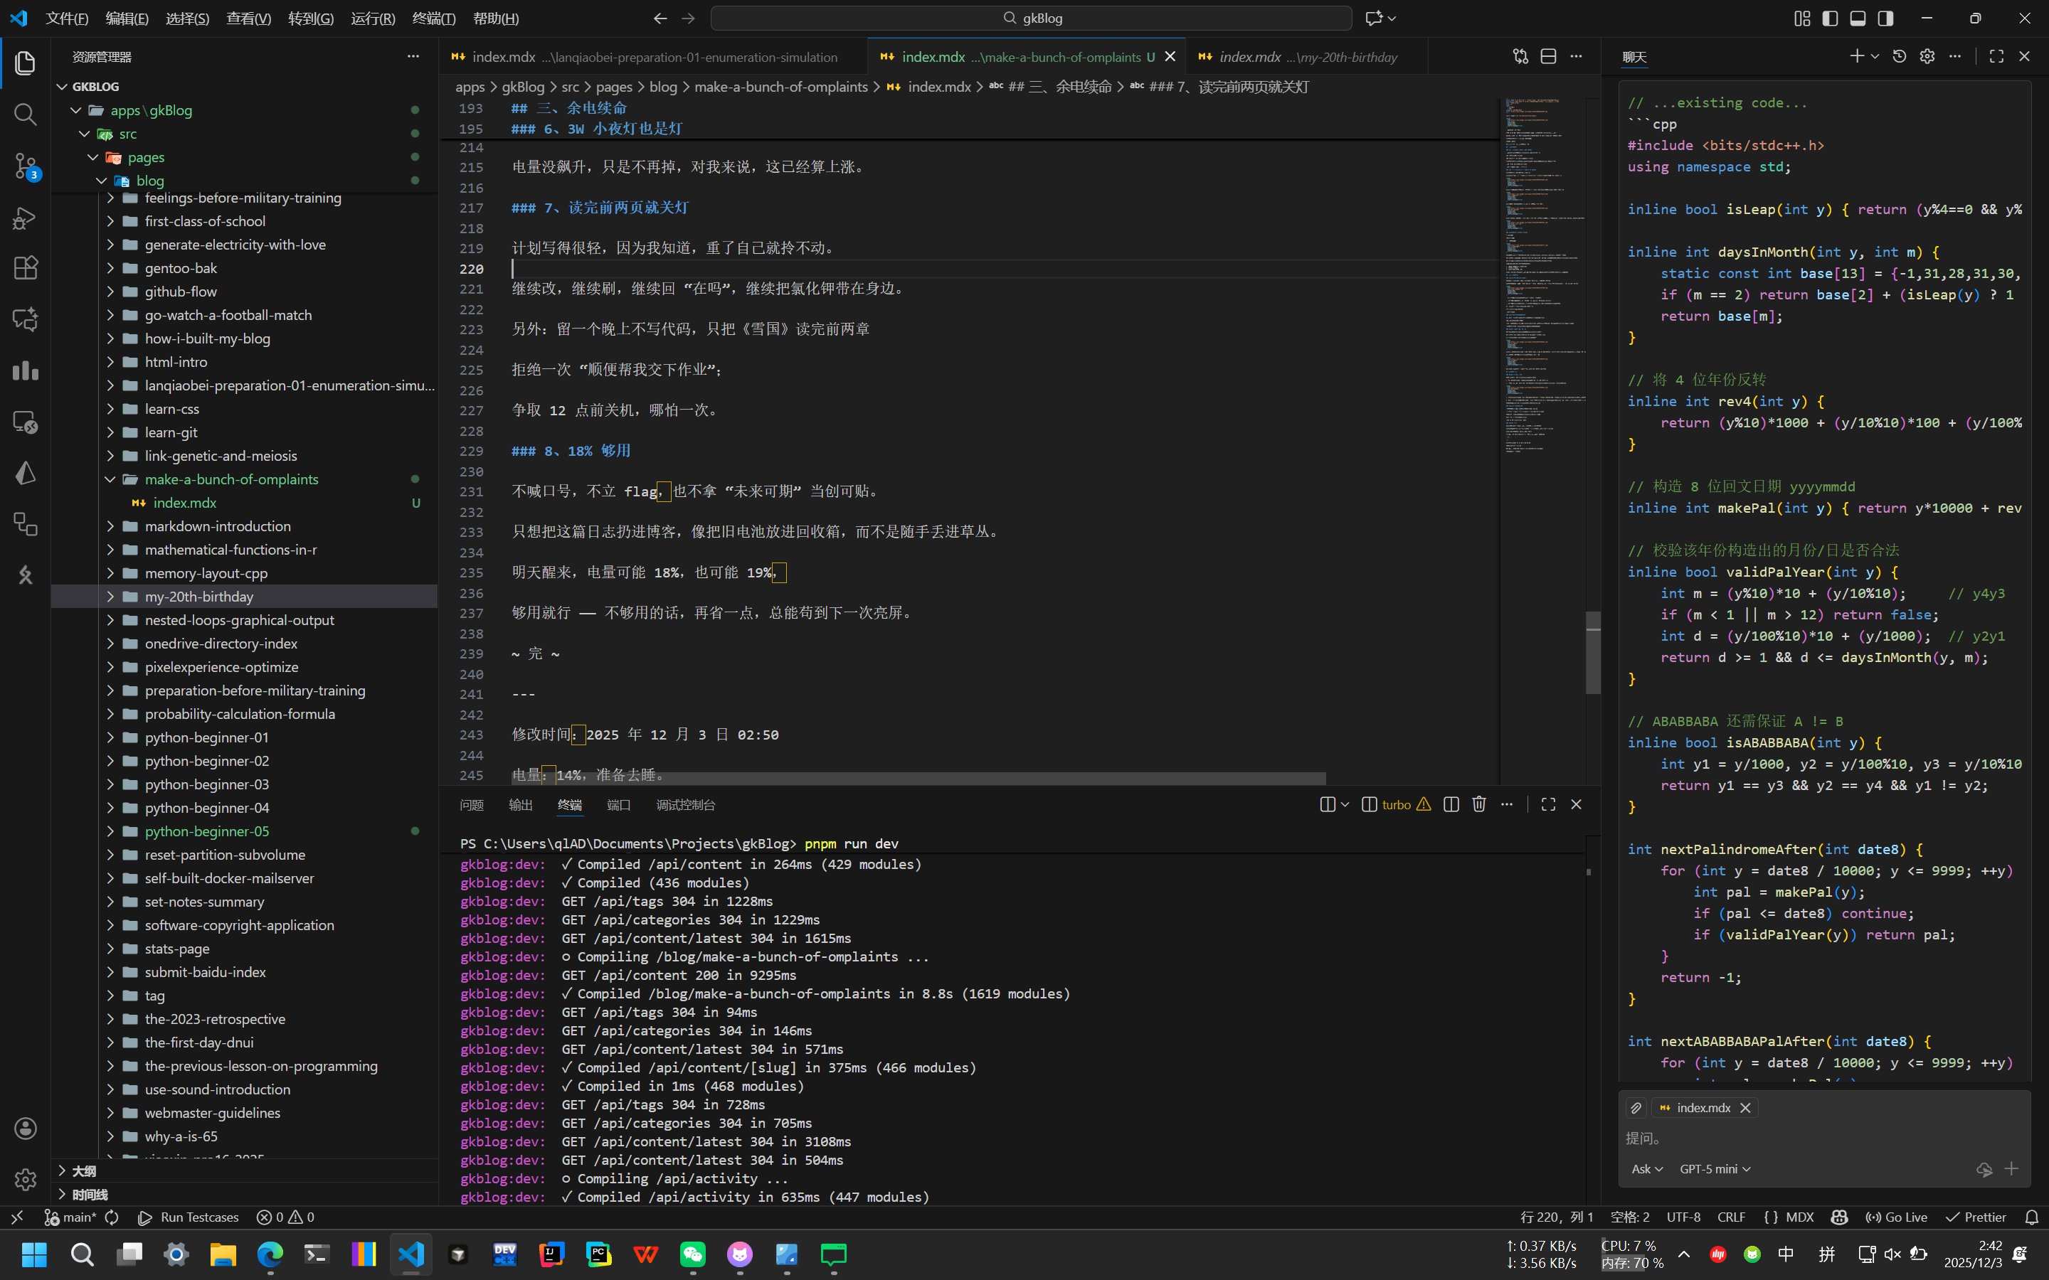Screen dimensions: 2049x1280
Task: Open the 终端(T) menu in menu bar
Action: [x=433, y=18]
